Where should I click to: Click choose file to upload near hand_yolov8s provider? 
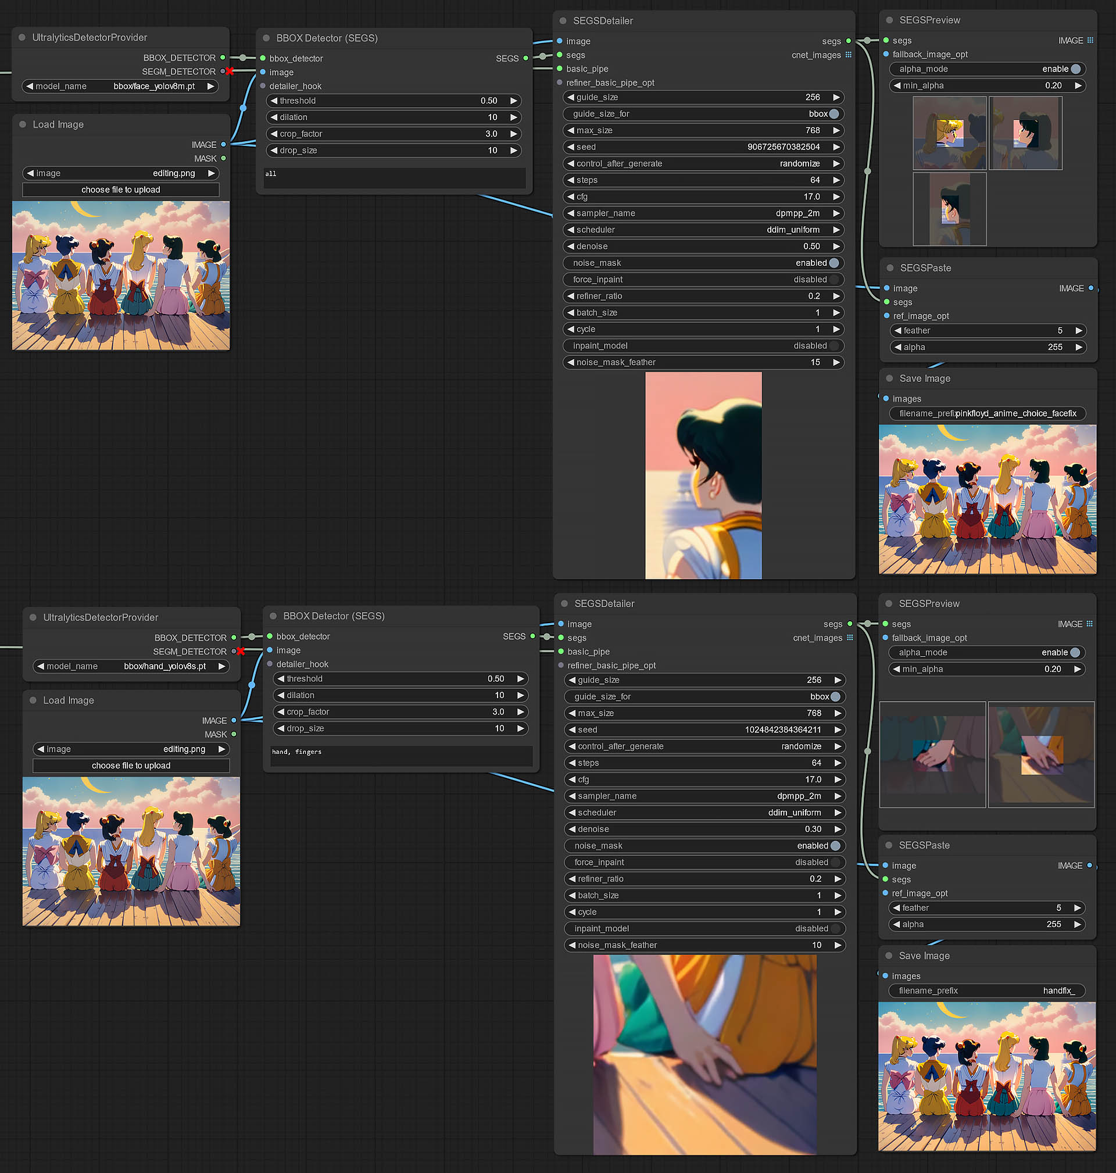click(x=131, y=766)
